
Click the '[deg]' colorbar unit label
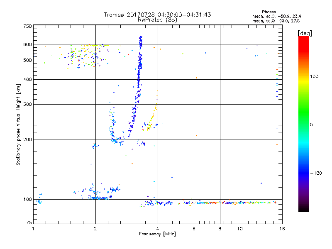(305, 33)
